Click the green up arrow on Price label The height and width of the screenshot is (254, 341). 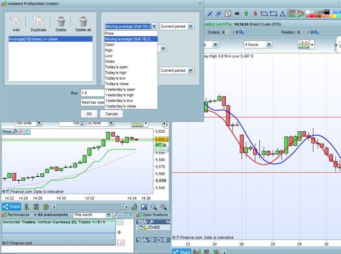[27, 131]
